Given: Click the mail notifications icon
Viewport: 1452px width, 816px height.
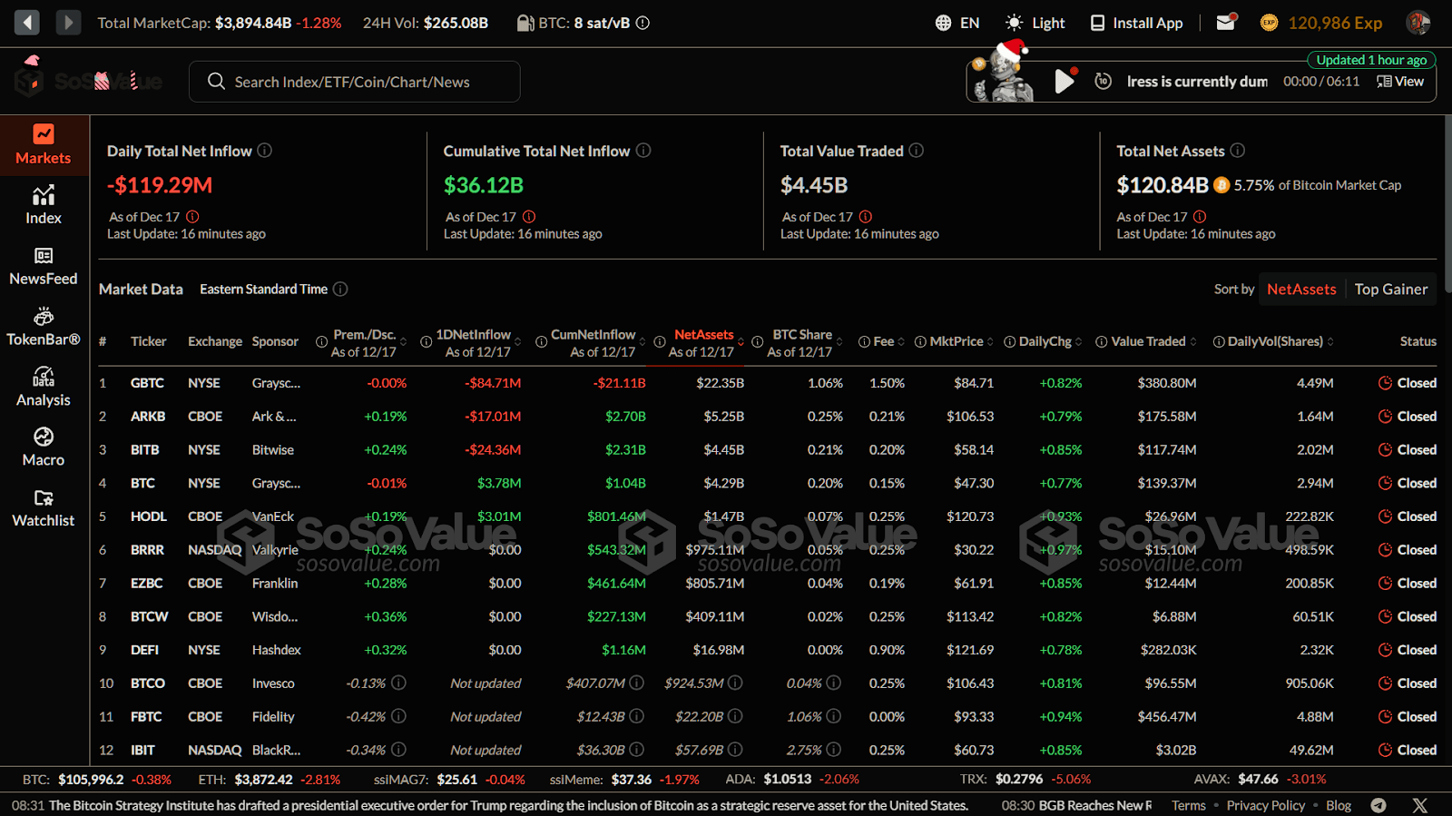Looking at the screenshot, I should point(1225,23).
